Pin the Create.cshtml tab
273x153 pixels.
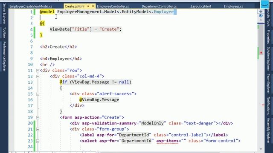(x=88, y=6)
